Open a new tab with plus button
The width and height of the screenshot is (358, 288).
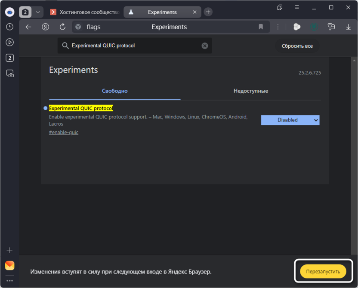click(208, 12)
